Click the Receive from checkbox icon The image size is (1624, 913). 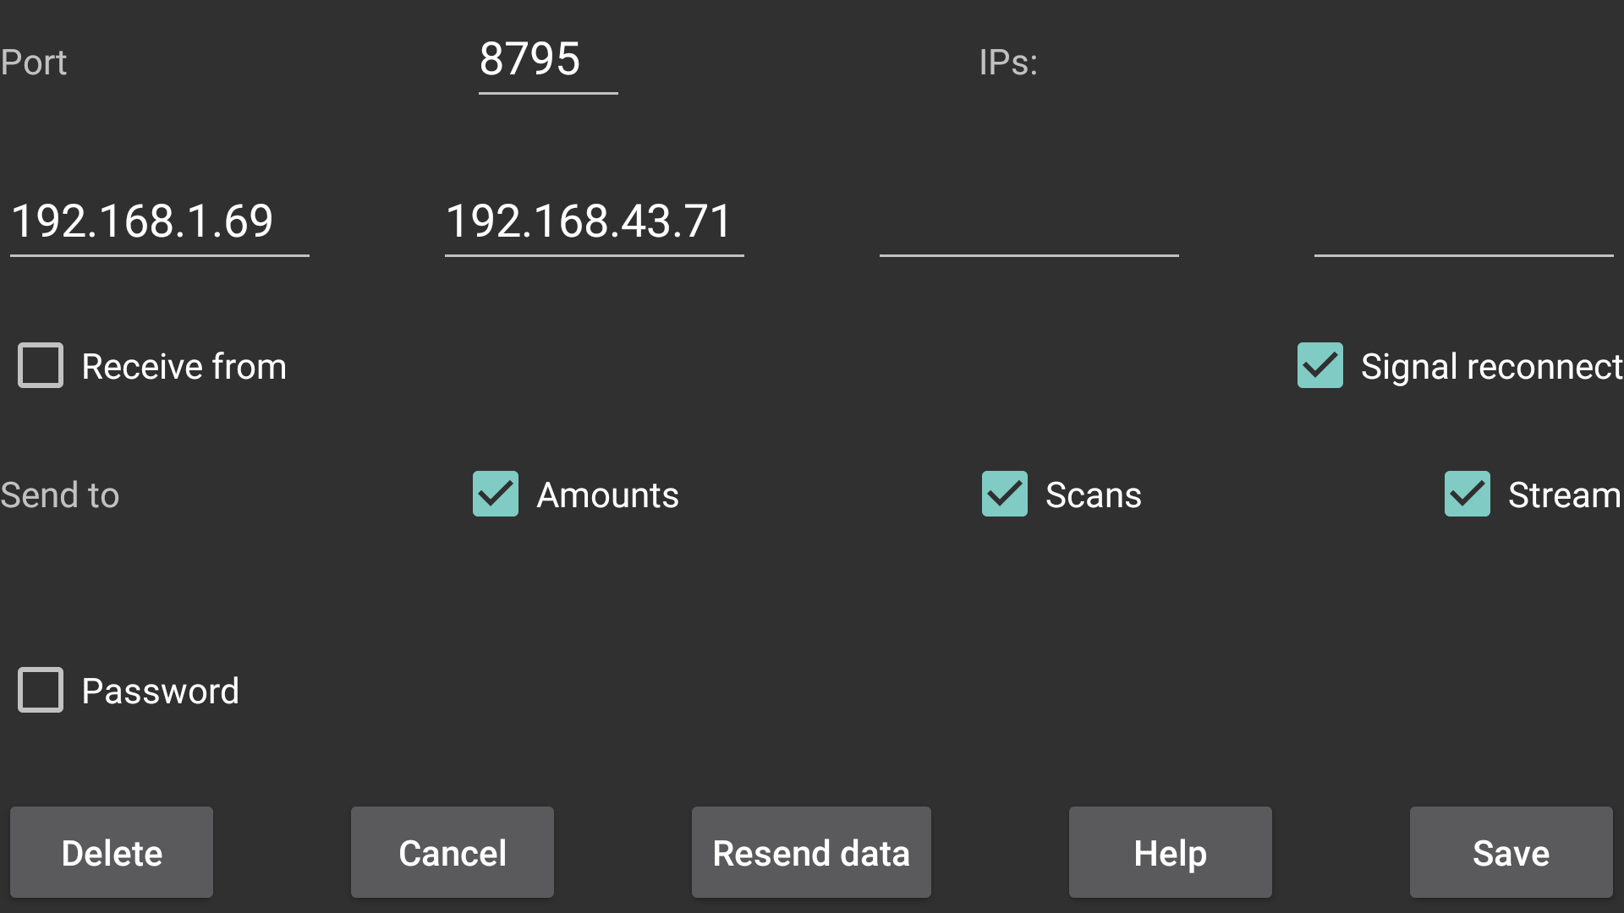tap(39, 366)
